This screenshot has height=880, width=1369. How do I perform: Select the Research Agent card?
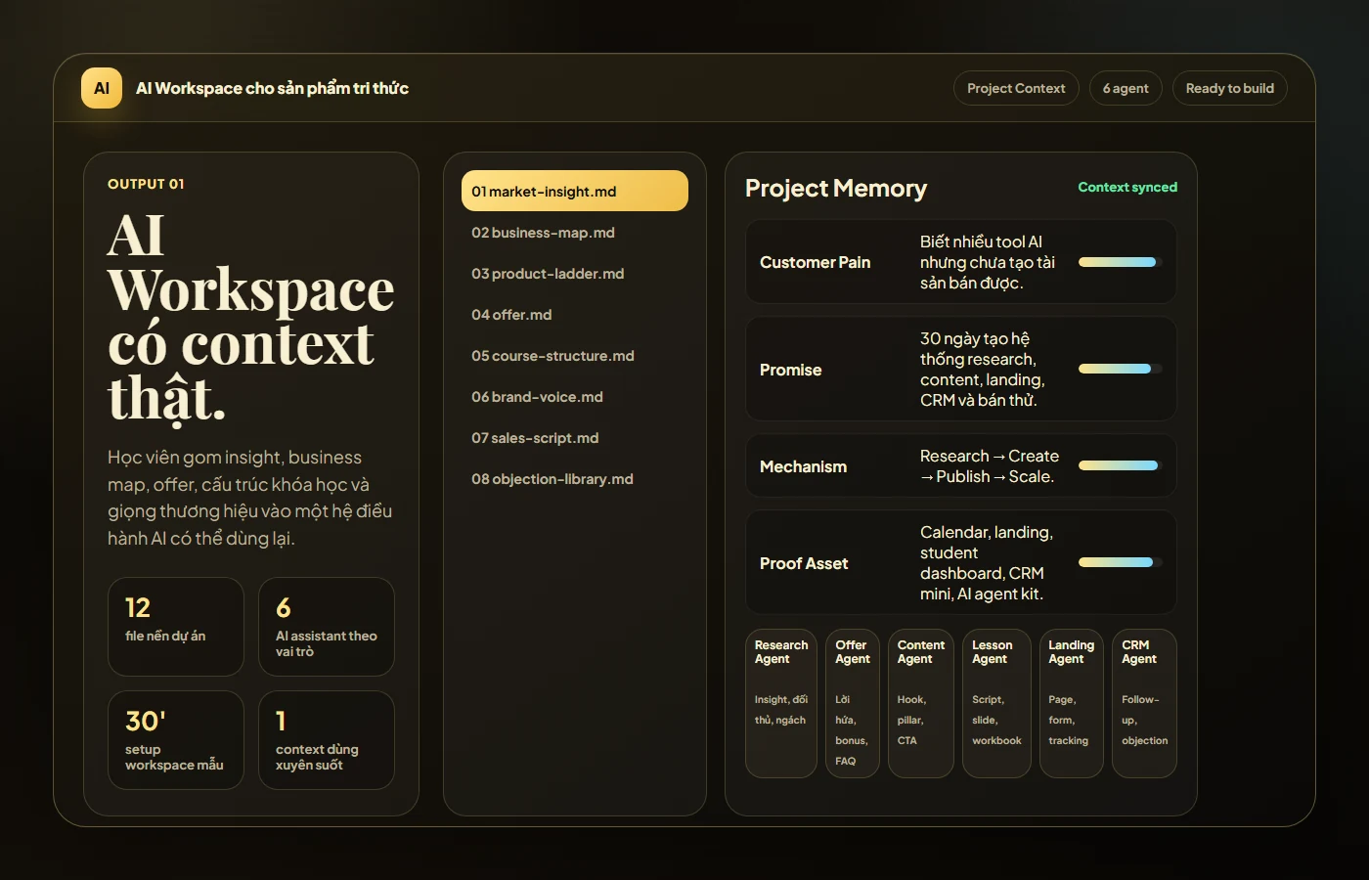(781, 703)
